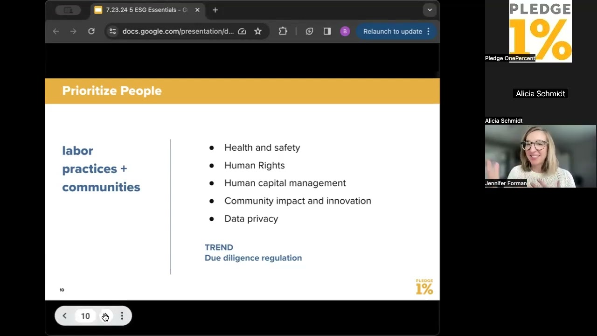Go back with the browser back arrow
597x336 pixels.
click(x=56, y=31)
